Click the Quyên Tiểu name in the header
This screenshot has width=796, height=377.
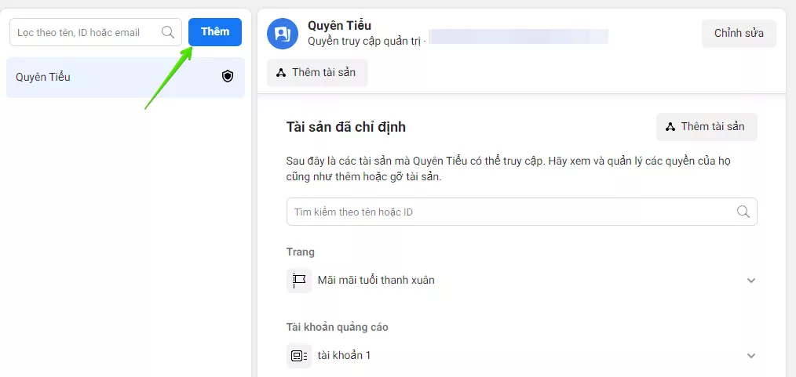coord(339,26)
